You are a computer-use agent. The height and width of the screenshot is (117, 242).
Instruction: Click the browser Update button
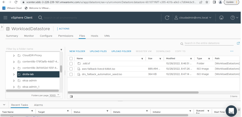[x=231, y=2]
